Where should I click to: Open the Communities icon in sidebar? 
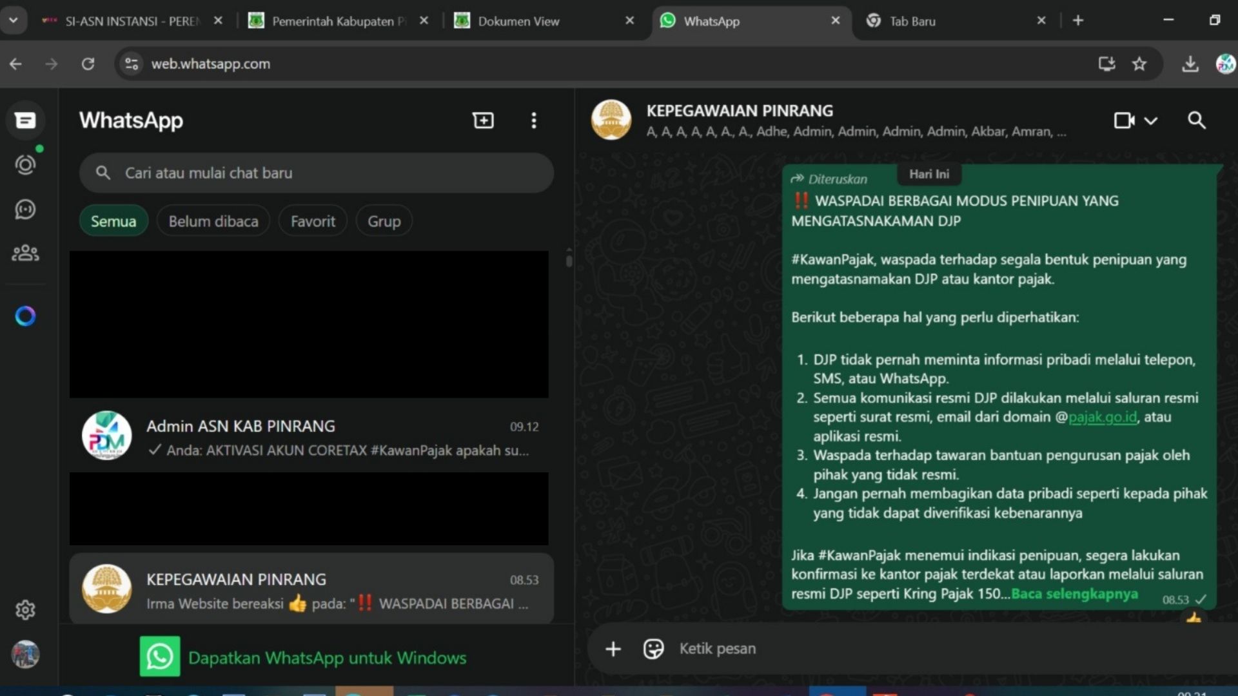point(25,253)
